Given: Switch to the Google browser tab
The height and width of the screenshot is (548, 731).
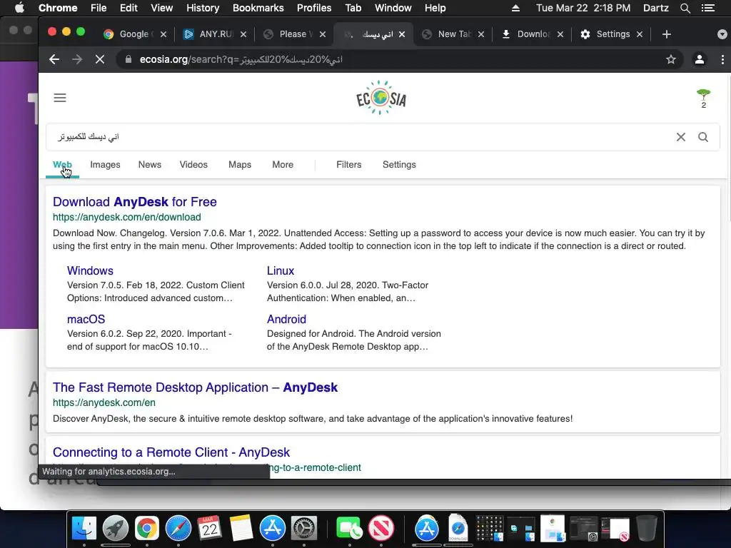Looking at the screenshot, I should click(135, 34).
